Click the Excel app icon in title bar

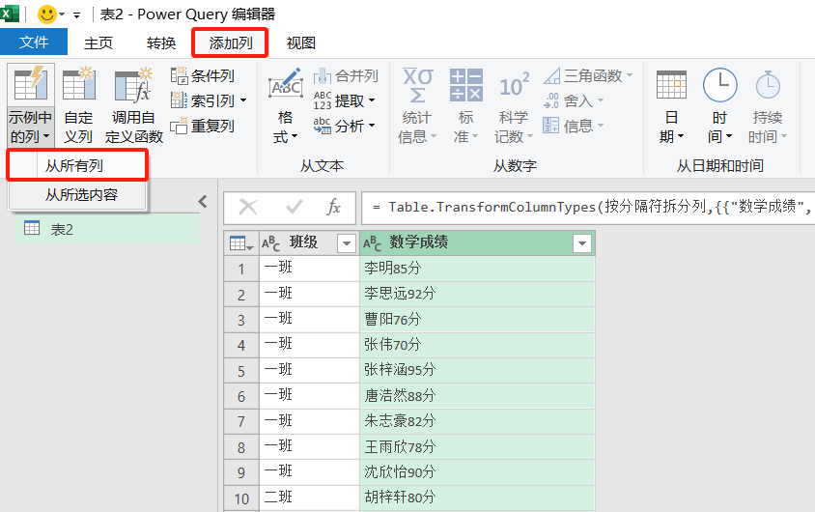(x=9, y=14)
